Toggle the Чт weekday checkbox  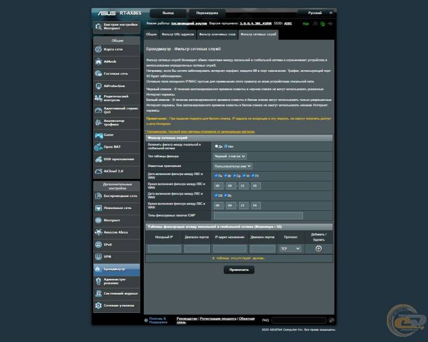[x=244, y=176]
